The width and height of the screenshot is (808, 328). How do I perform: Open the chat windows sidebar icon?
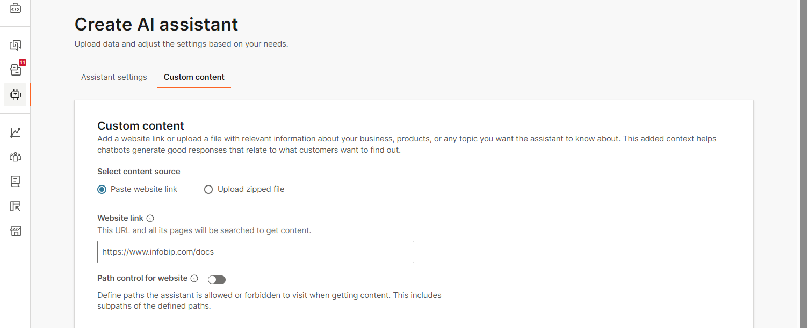coord(15,46)
